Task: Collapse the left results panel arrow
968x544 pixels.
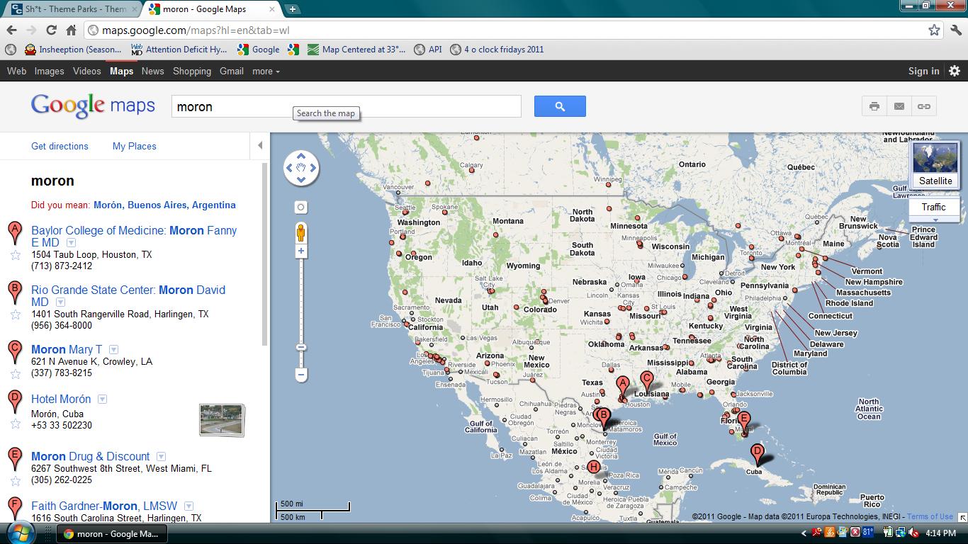Action: tap(260, 145)
